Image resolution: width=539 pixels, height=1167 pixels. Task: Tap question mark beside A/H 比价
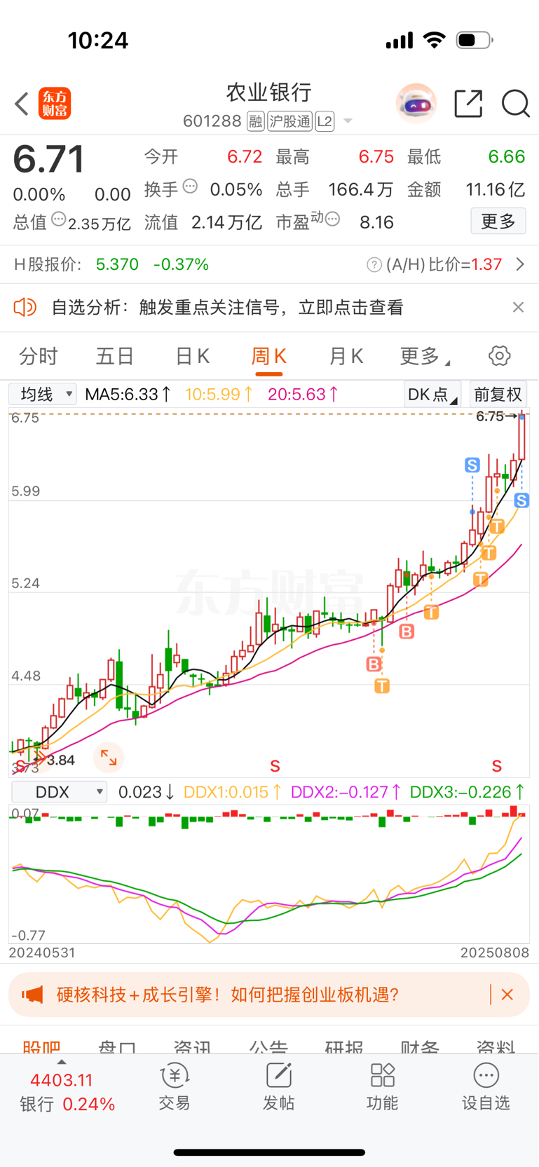374,265
